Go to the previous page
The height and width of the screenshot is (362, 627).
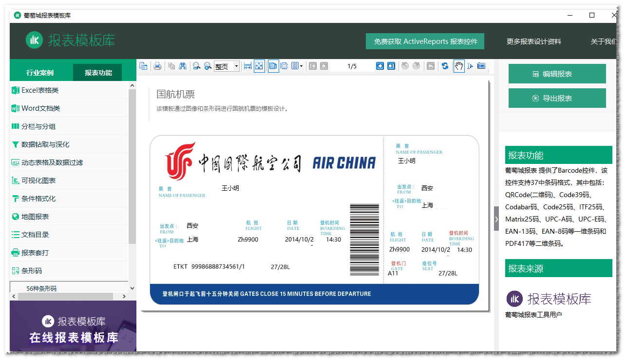click(324, 66)
